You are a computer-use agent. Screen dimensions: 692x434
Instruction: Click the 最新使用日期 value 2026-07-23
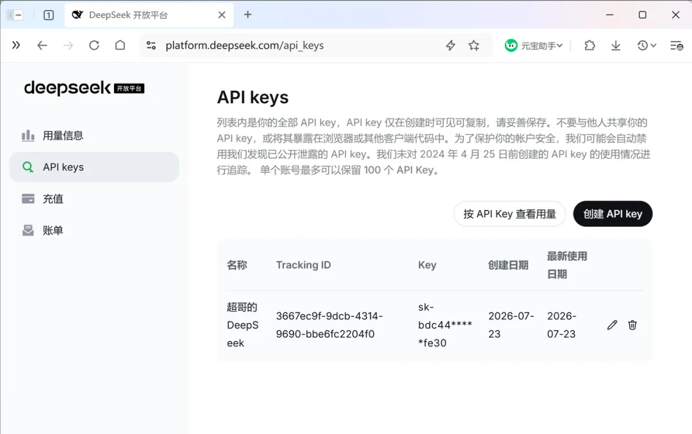(x=562, y=325)
